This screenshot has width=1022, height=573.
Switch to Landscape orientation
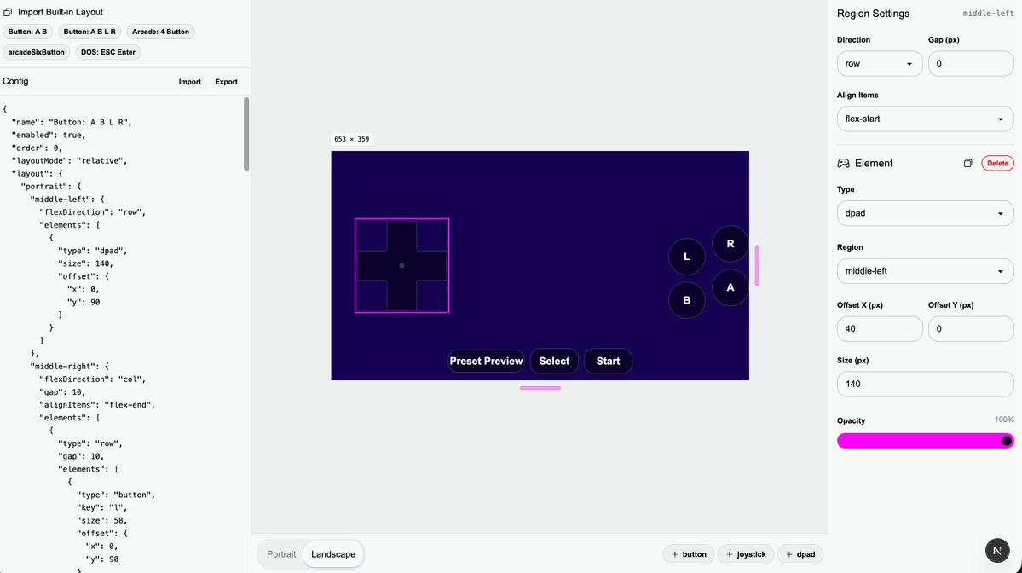click(x=333, y=554)
